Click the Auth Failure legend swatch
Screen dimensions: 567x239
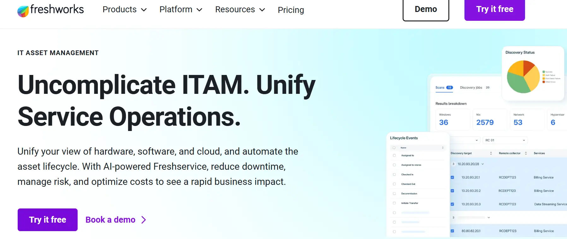[544, 75]
